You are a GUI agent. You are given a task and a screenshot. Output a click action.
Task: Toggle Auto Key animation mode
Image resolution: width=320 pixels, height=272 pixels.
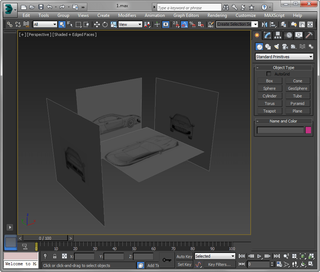pyautogui.click(x=184, y=257)
